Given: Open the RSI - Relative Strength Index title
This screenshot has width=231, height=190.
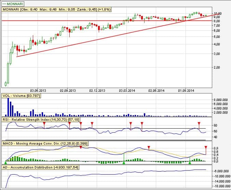Looking at the screenshot, I should [40, 120].
